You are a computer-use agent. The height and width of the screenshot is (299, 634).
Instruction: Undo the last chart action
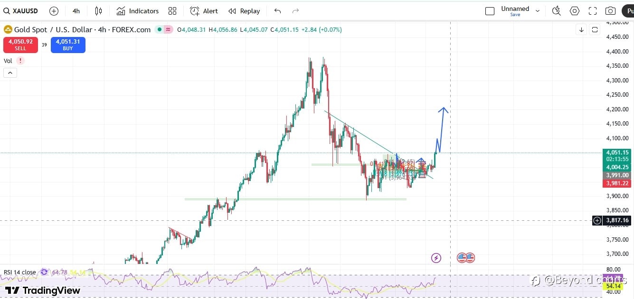278,11
